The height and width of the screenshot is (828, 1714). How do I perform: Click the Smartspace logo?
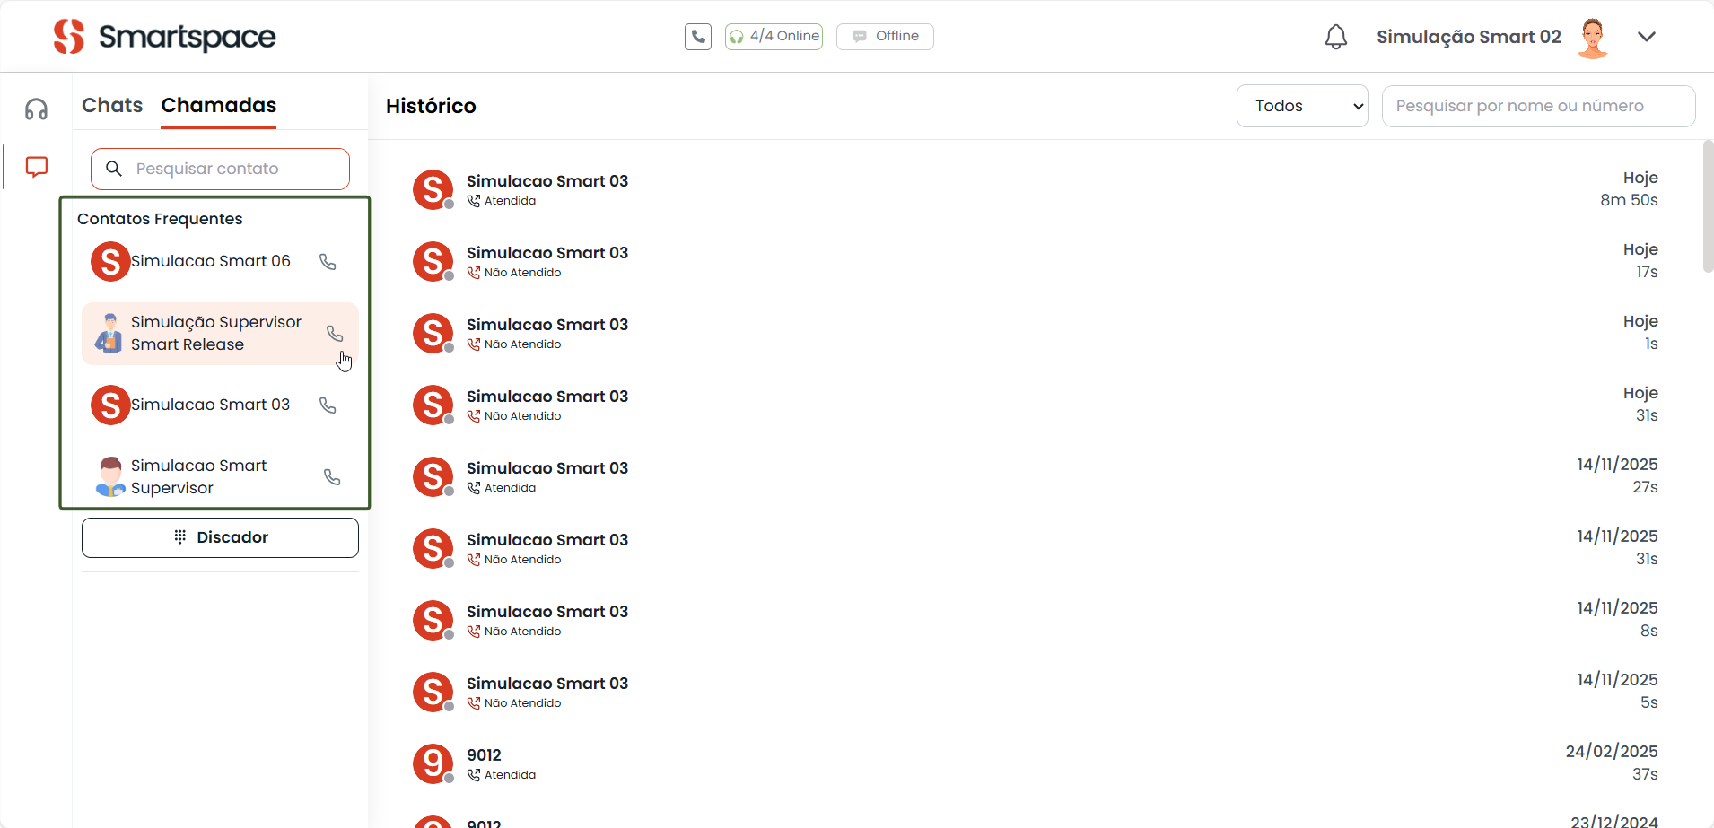tap(164, 37)
